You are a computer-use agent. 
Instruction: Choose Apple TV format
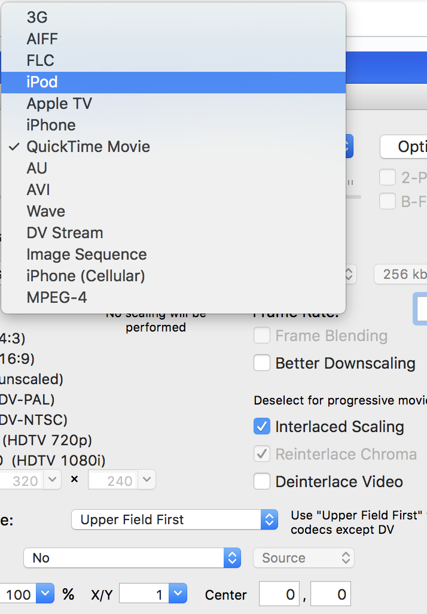173,104
